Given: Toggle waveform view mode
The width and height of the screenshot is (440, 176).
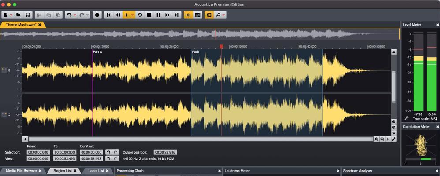Looking at the screenshot, I should pyautogui.click(x=188, y=15).
